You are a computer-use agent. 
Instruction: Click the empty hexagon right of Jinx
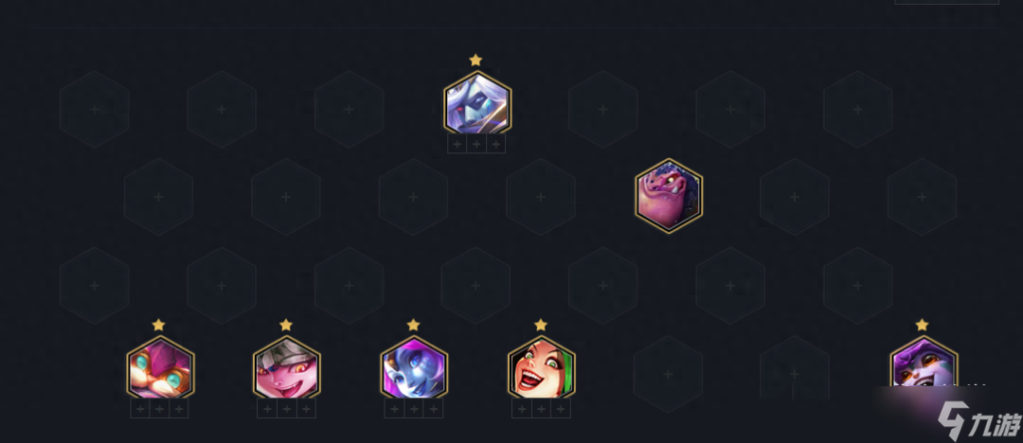point(668,374)
